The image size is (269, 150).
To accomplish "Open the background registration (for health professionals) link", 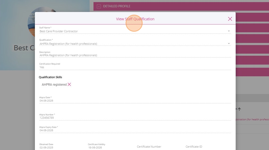I will [252, 120].
